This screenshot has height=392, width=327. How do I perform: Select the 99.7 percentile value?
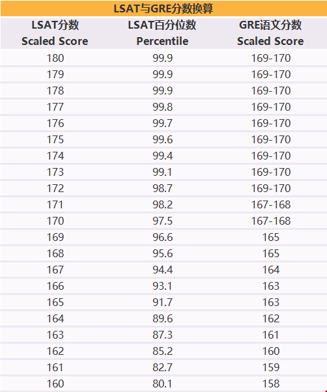(x=162, y=123)
